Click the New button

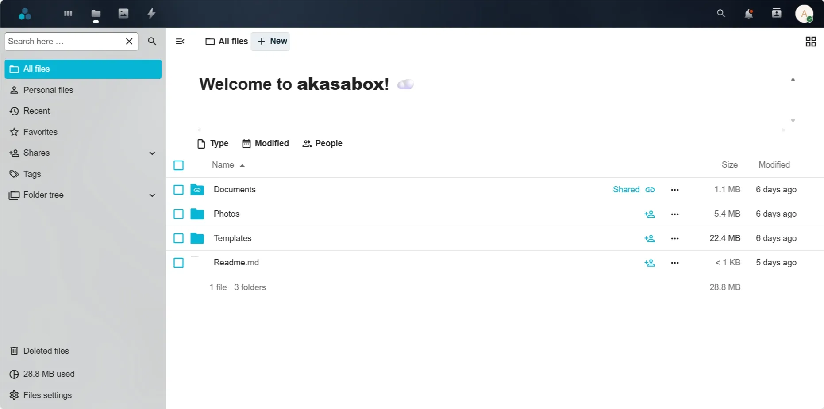(x=270, y=41)
